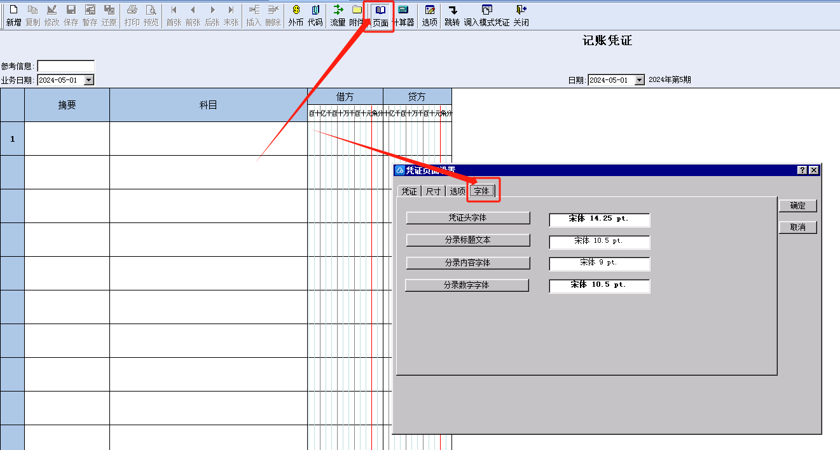
Task: Expand the 日期 date dropdown arrow
Action: click(640, 80)
